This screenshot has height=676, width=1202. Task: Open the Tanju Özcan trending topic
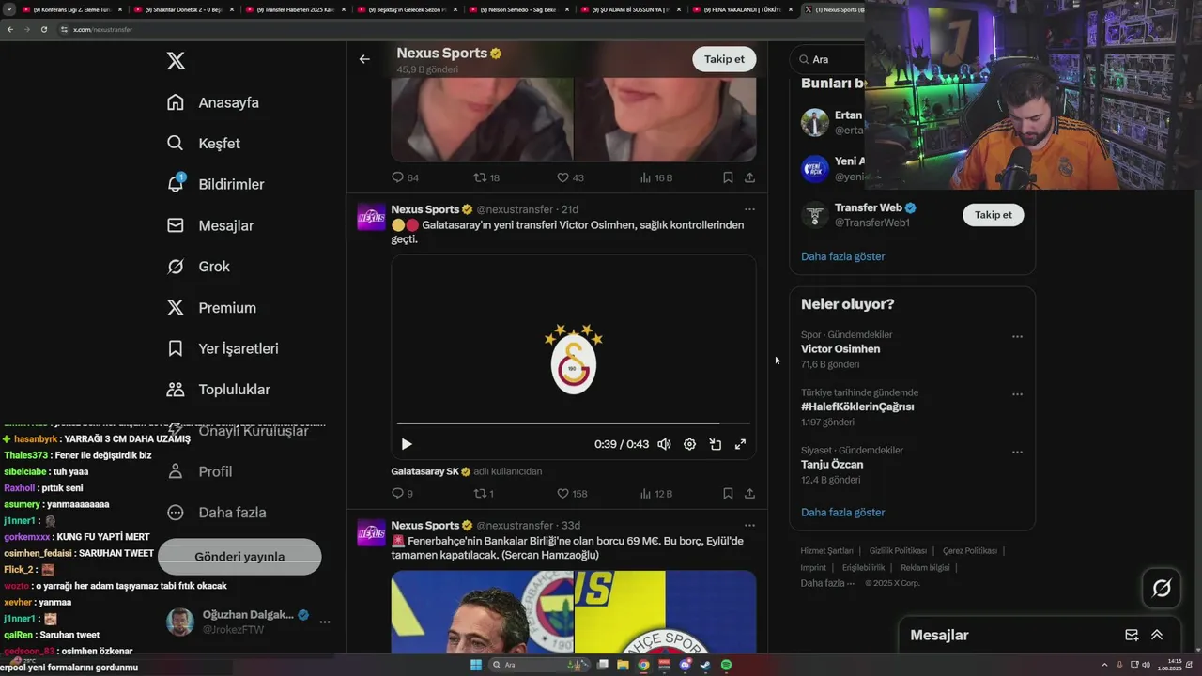tap(832, 465)
